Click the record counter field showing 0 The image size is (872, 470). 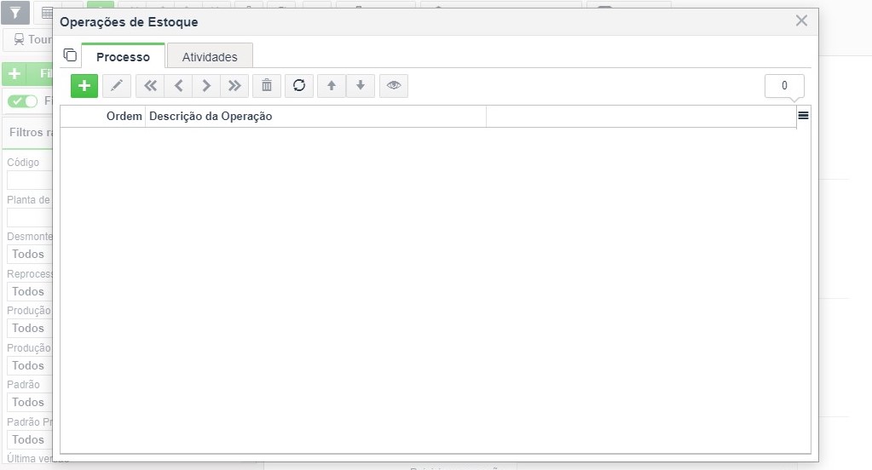tap(784, 85)
